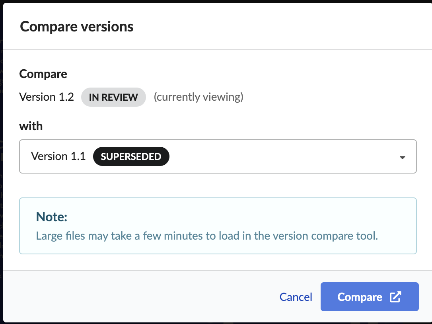Screen dimensions: 432x324
Task: Click the bold 'with' label
Action: [31, 126]
